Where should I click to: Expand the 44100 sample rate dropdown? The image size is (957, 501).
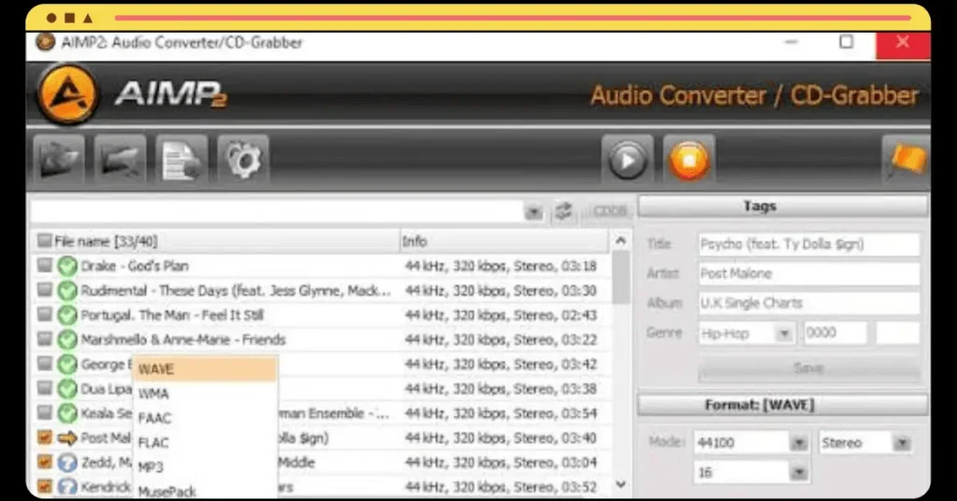point(799,443)
